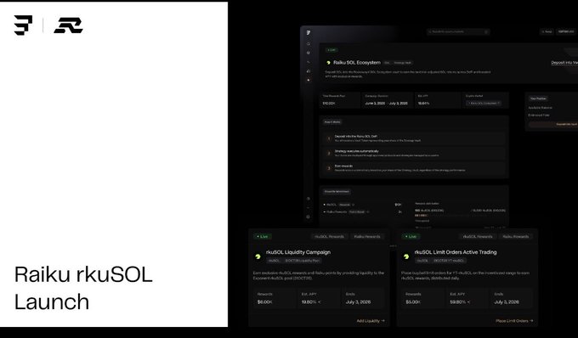
Task: Click the token icon of rkuSOL Limit Orders card
Action: pos(406,256)
